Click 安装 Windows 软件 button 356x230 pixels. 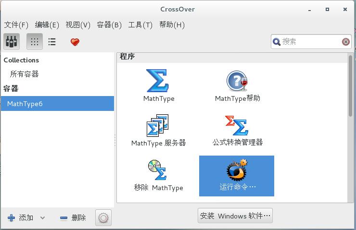[x=235, y=216]
